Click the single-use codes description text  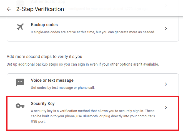pos(93,32)
